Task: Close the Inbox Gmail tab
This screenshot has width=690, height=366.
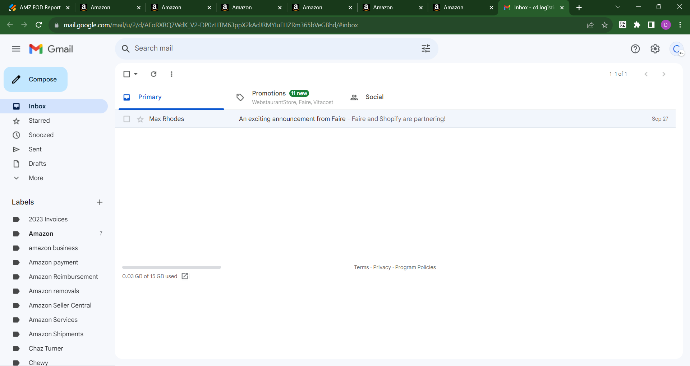Action: click(x=562, y=8)
